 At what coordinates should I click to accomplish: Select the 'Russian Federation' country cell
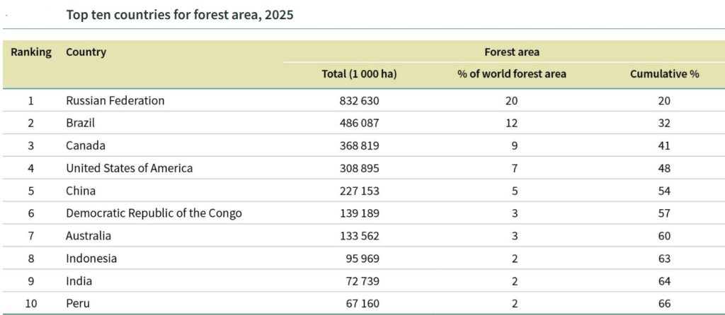115,100
